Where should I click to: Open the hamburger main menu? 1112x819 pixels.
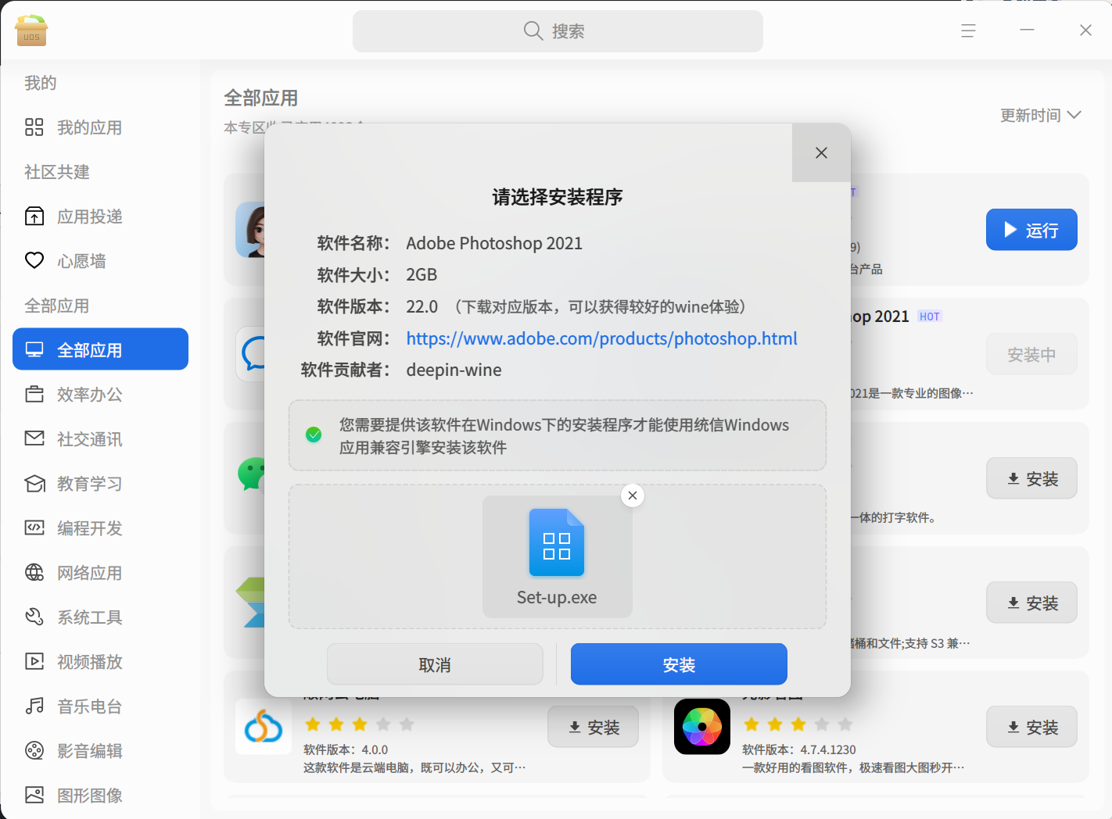coord(968,30)
